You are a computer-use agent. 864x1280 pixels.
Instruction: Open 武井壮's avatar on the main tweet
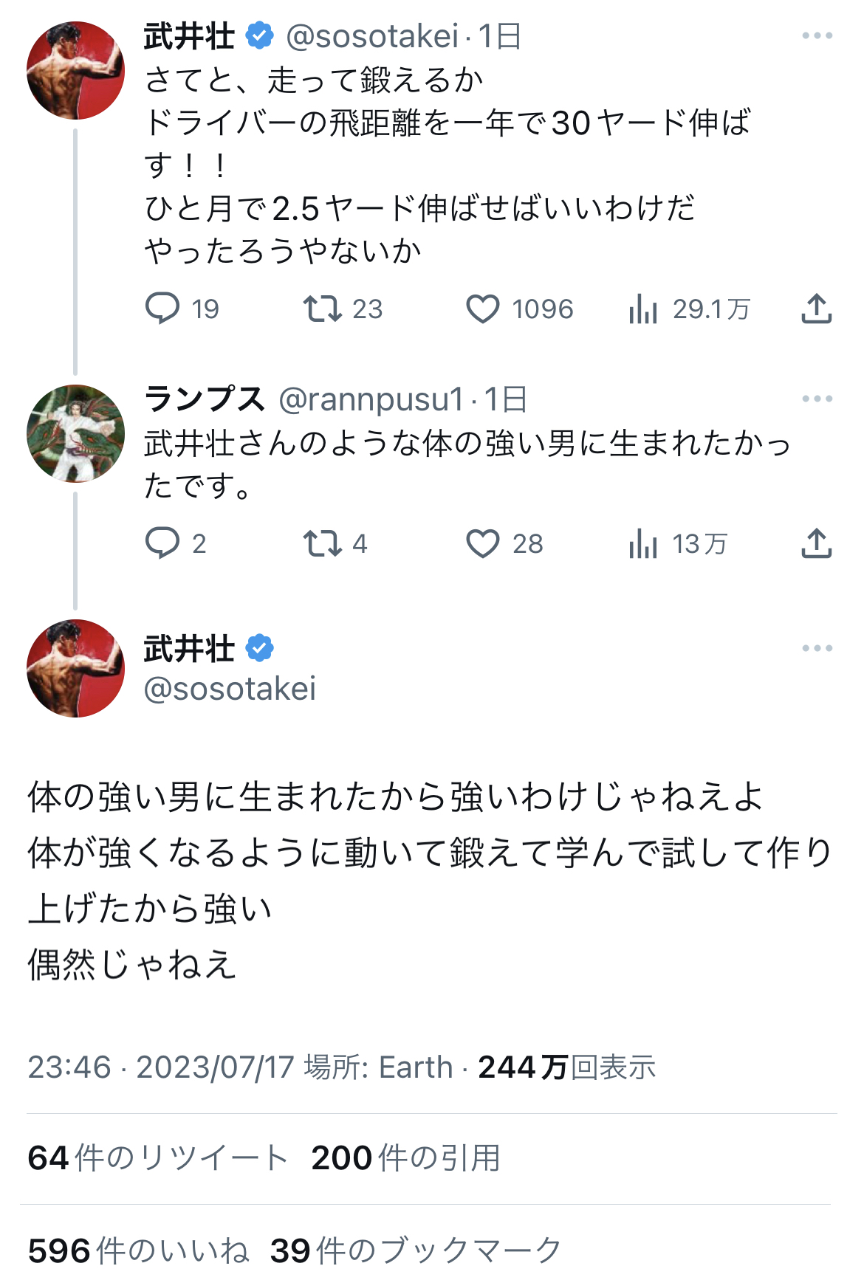pyautogui.click(x=75, y=668)
